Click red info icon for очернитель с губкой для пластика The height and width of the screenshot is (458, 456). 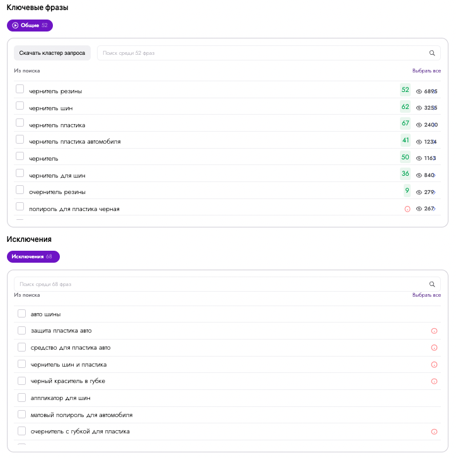434,432
